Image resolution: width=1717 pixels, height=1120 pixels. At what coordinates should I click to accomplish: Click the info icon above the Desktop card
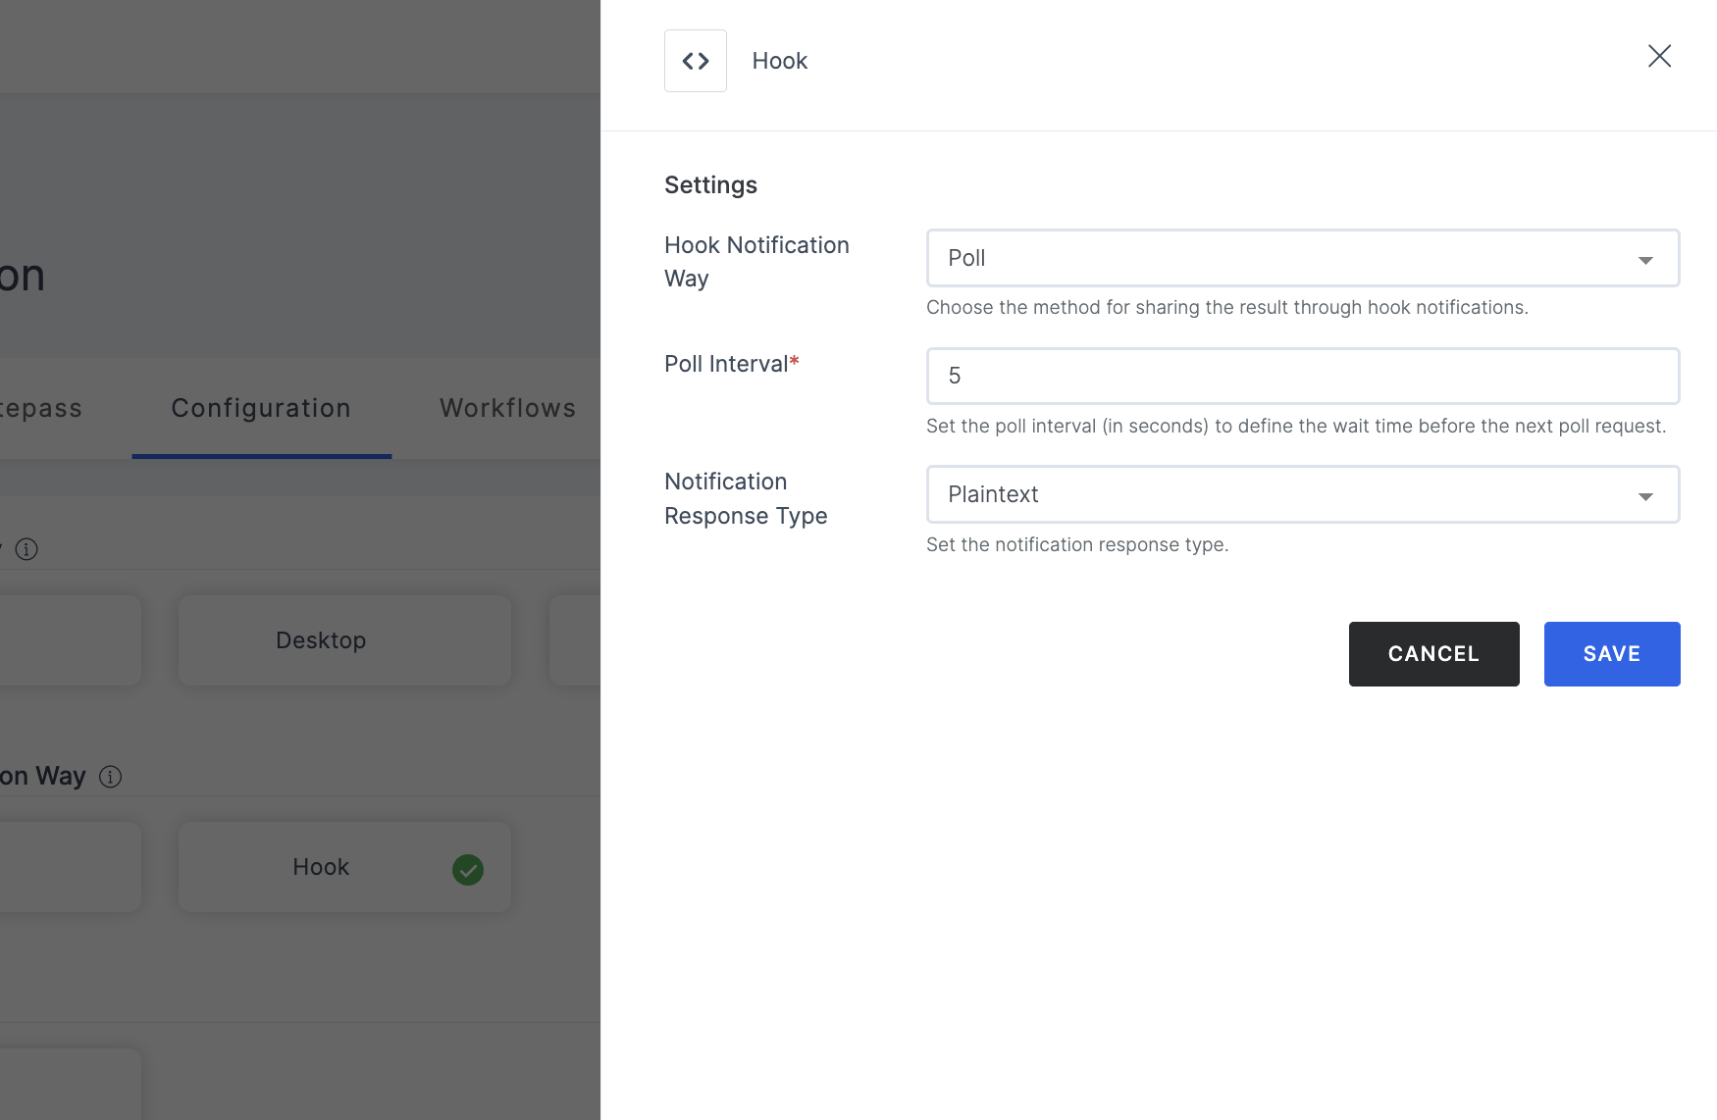coord(26,549)
